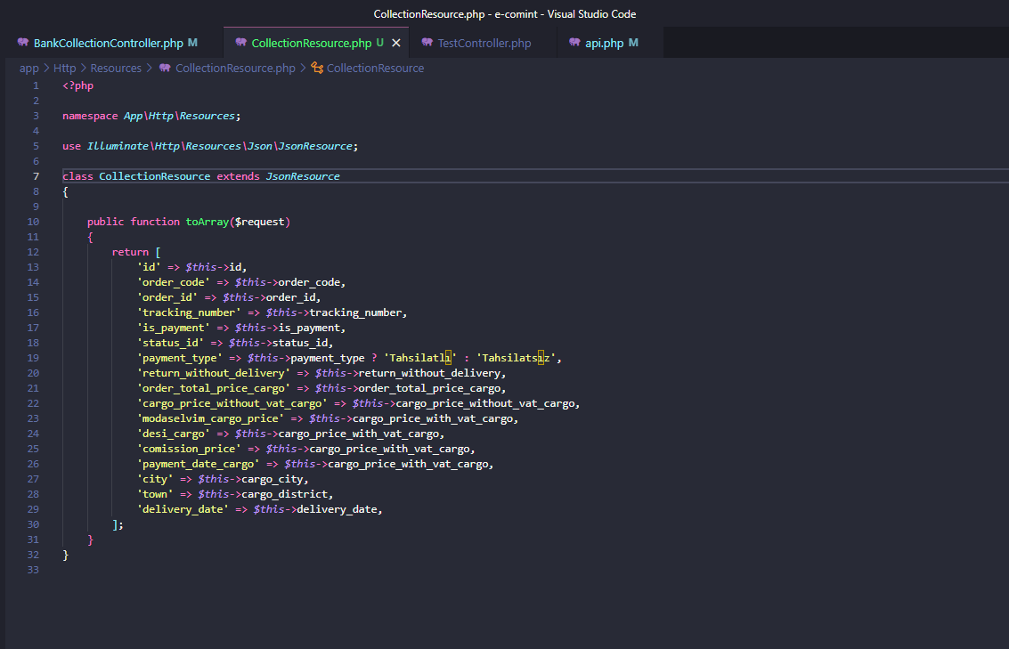
Task: Click 'payment_type' key string on line 19
Action: point(180,358)
